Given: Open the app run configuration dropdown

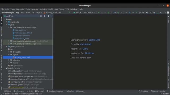Looking at the screenshot, I should click(77, 12).
